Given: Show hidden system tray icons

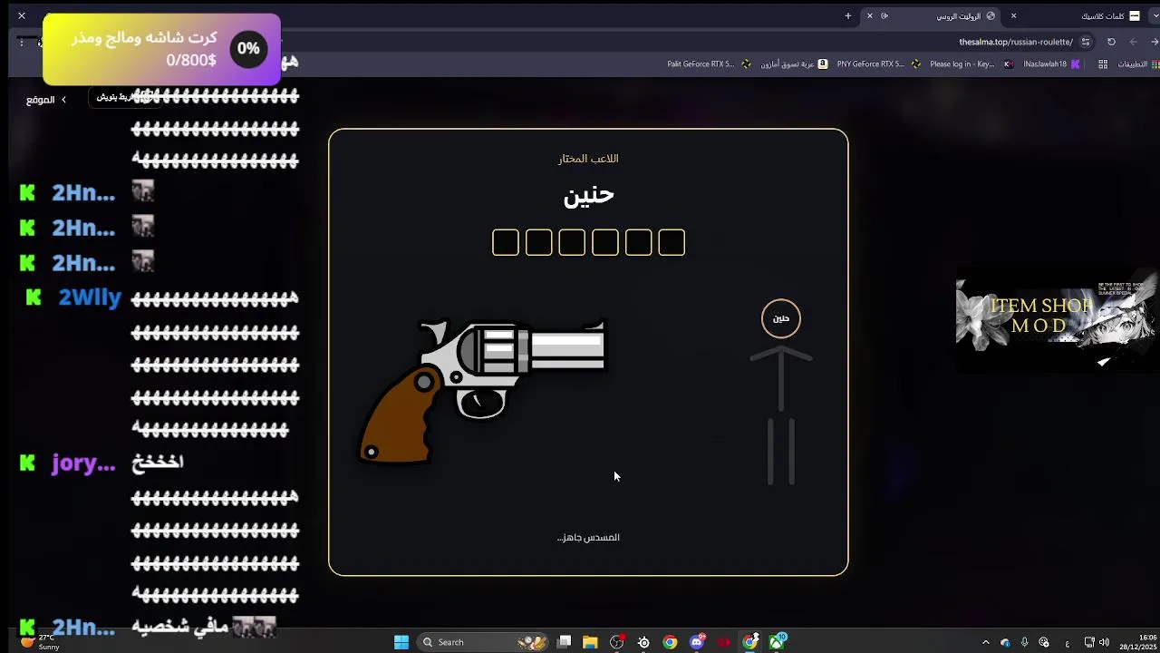Looking at the screenshot, I should (985, 643).
